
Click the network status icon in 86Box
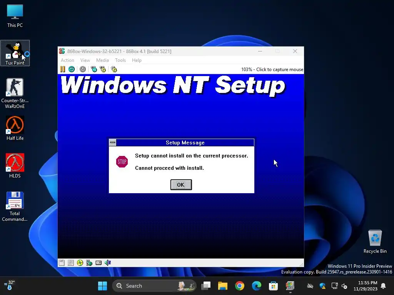[x=89, y=263]
